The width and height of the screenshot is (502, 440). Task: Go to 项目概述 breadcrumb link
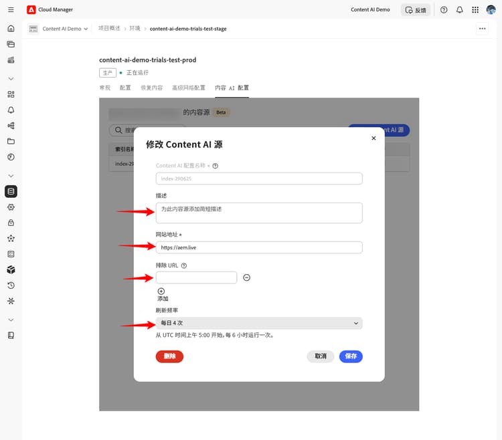tap(109, 29)
